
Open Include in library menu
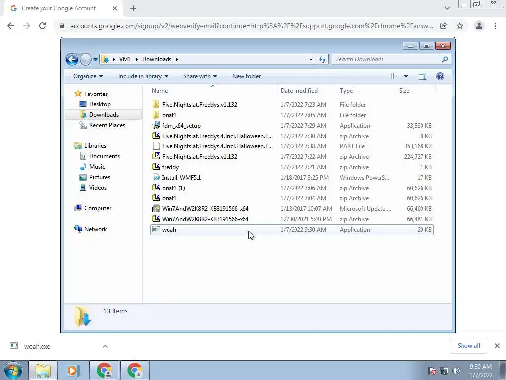[143, 76]
